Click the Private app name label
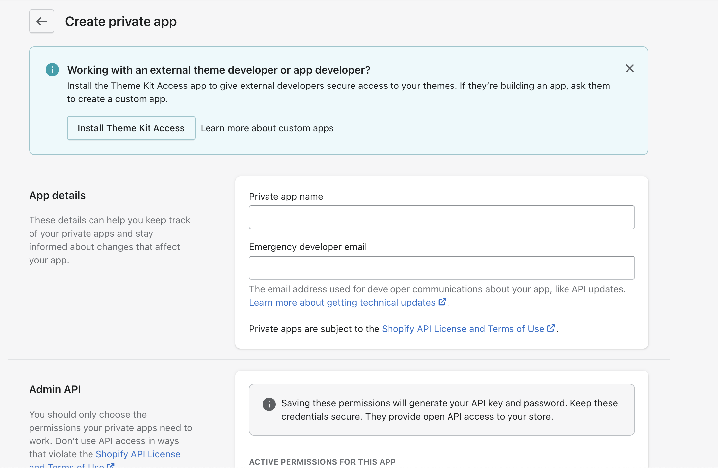Viewport: 718px width, 468px height. pos(286,197)
